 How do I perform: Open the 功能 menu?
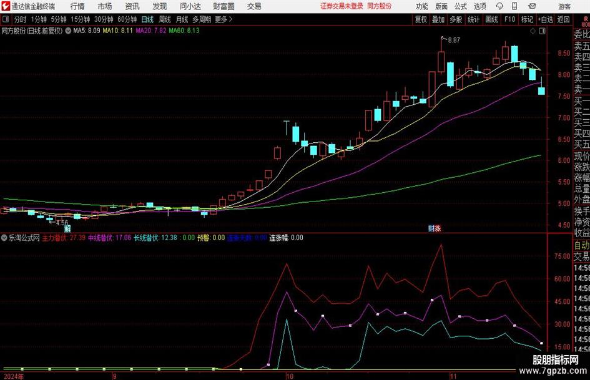coord(422,6)
